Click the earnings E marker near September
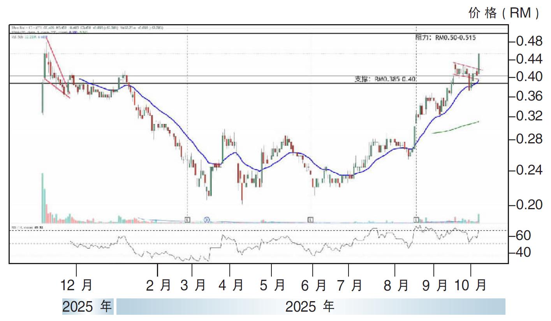Screen dimensions: 551x321 (416, 220)
